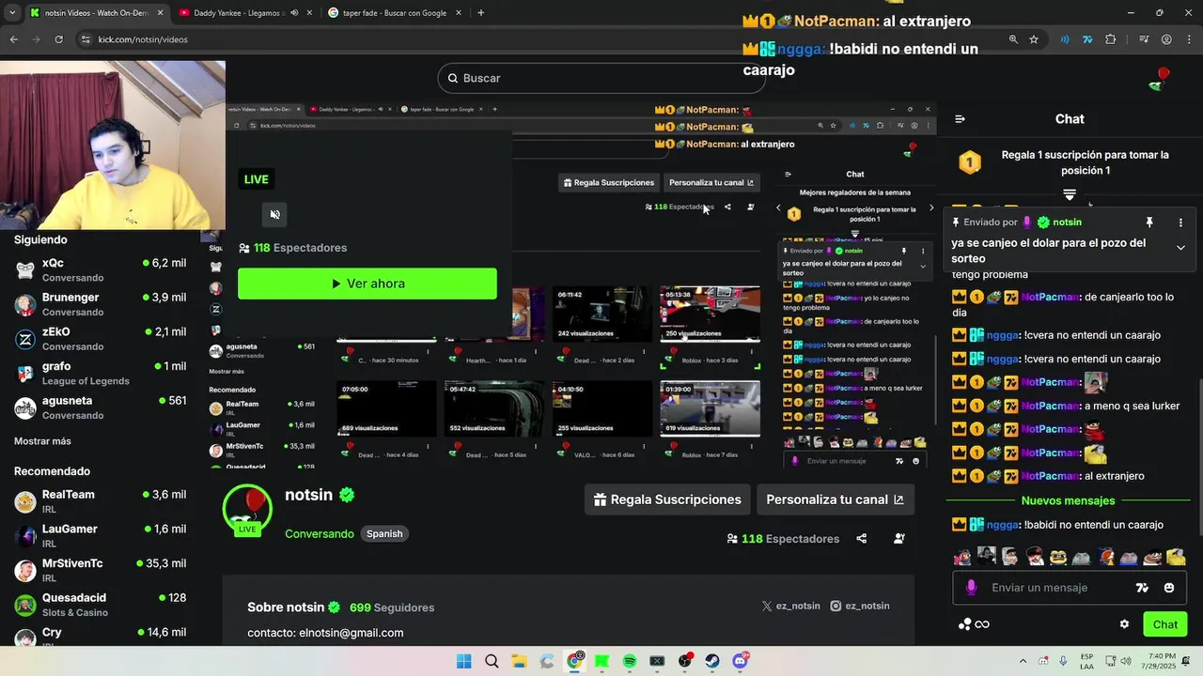
Task: Open File Explorer from taskbar
Action: coord(519,661)
